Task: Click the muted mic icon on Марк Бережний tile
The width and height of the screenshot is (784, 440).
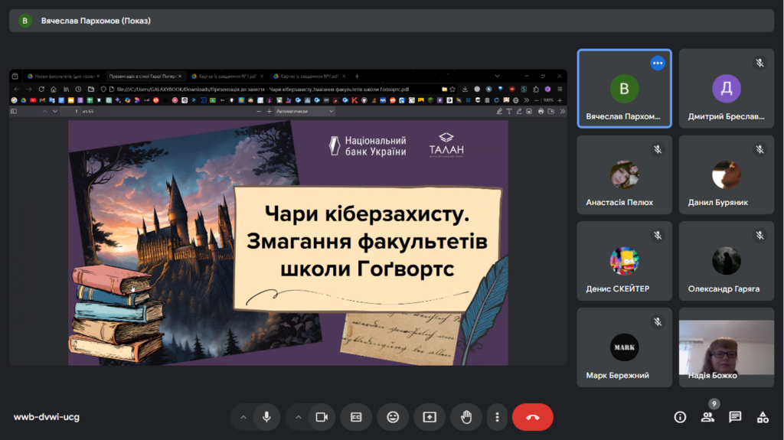Action: [658, 321]
